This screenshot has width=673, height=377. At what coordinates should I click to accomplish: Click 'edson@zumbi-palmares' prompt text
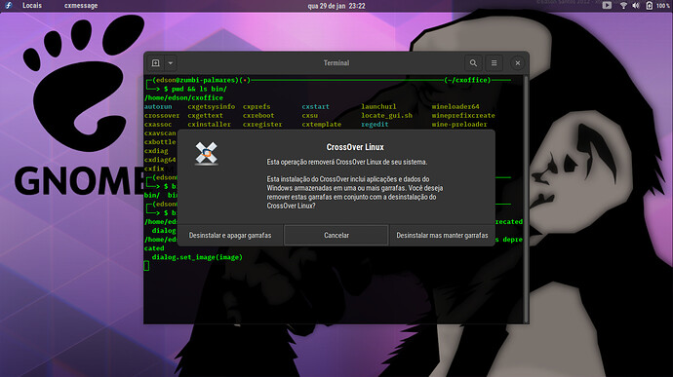pyautogui.click(x=197, y=80)
